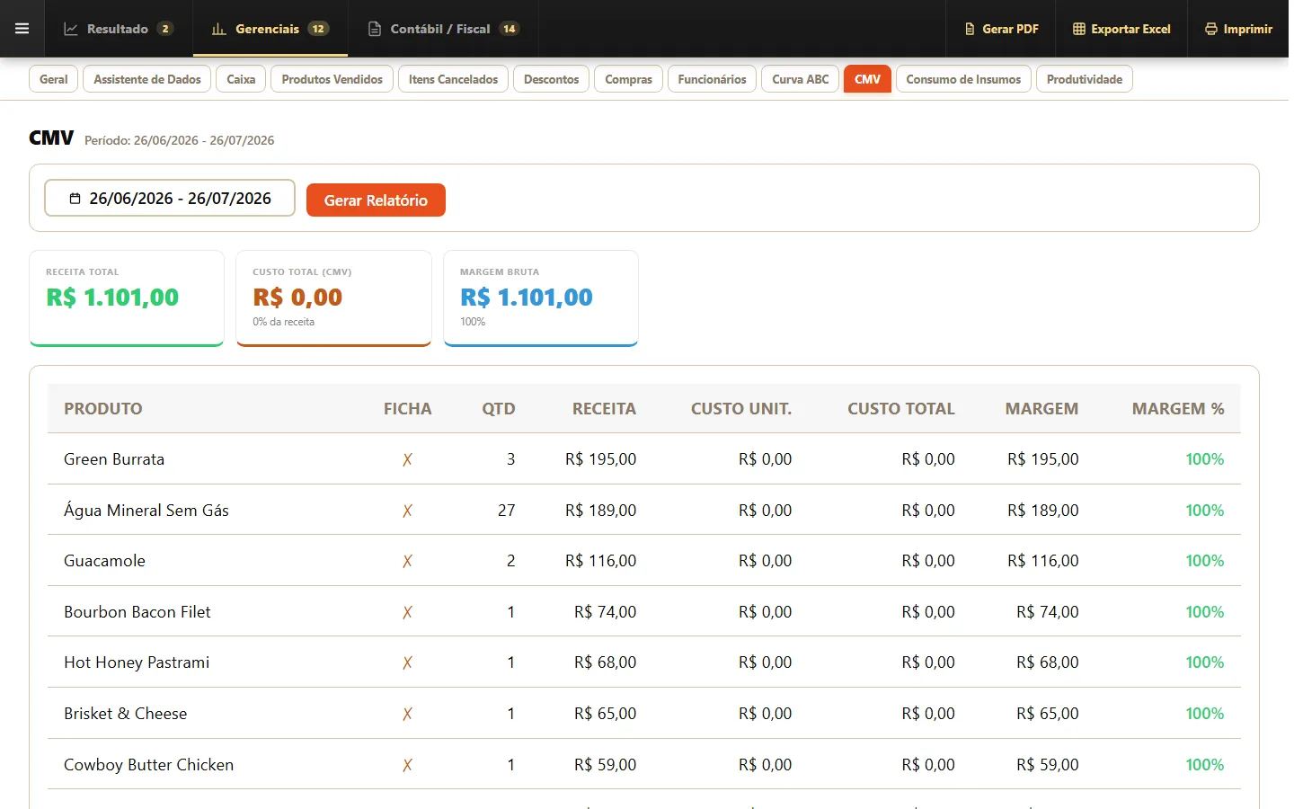Click the CUSTO UNIT. column header
This screenshot has width=1294, height=809.
pos(741,409)
